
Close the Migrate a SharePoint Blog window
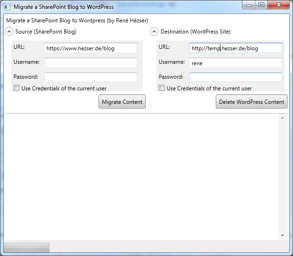[279, 5]
